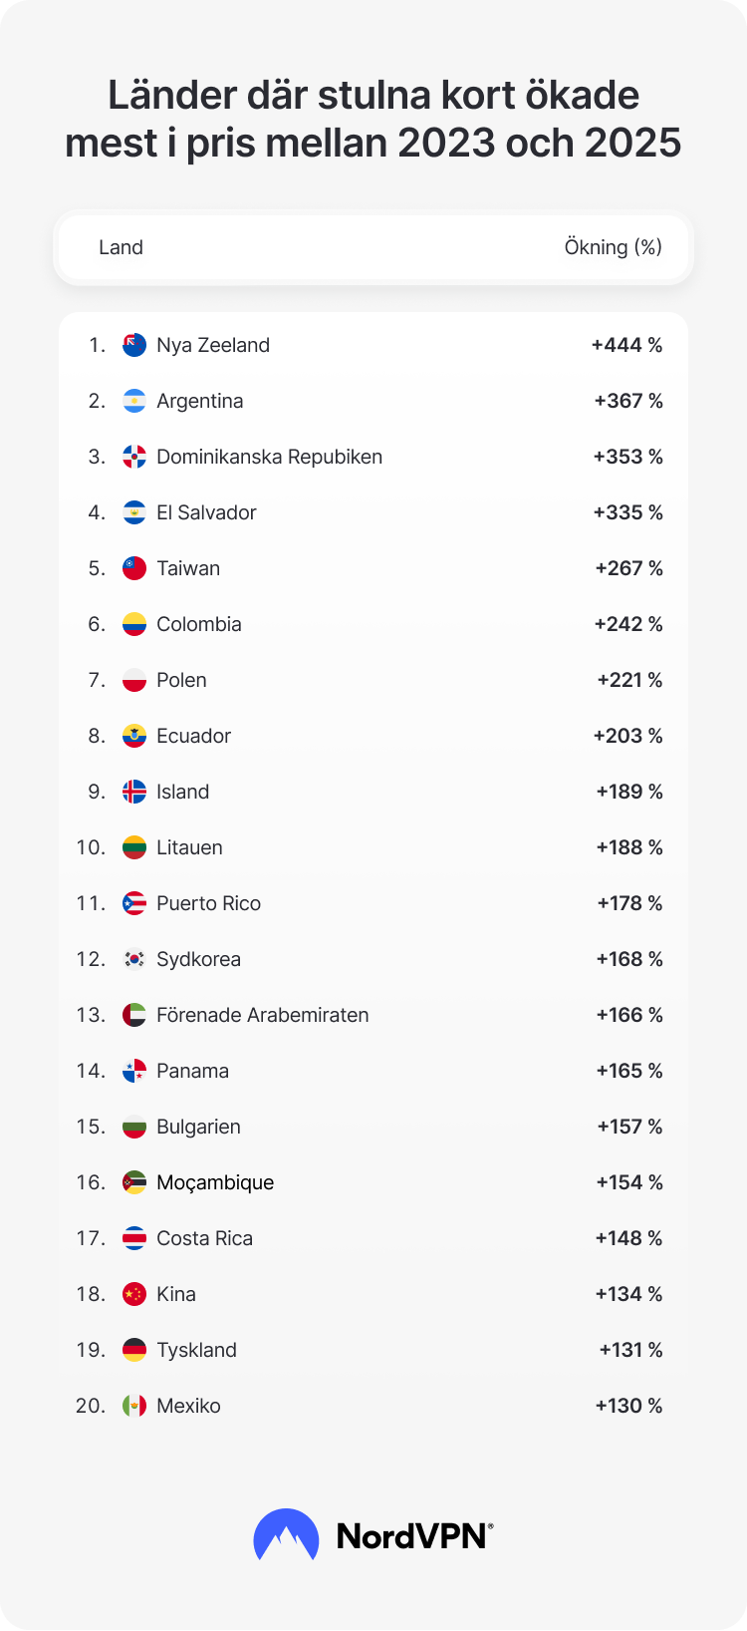
Task: Click the infographic title heading
Action: 373,119
